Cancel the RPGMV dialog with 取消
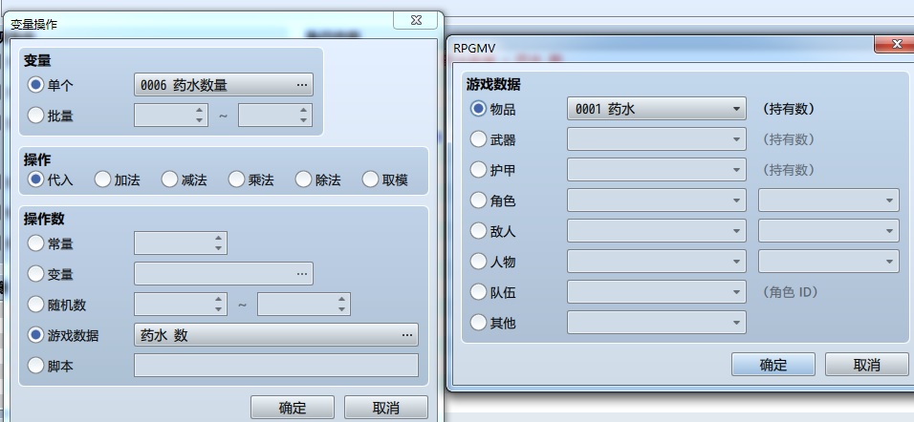Screen dimensions: 914x422 [867, 365]
